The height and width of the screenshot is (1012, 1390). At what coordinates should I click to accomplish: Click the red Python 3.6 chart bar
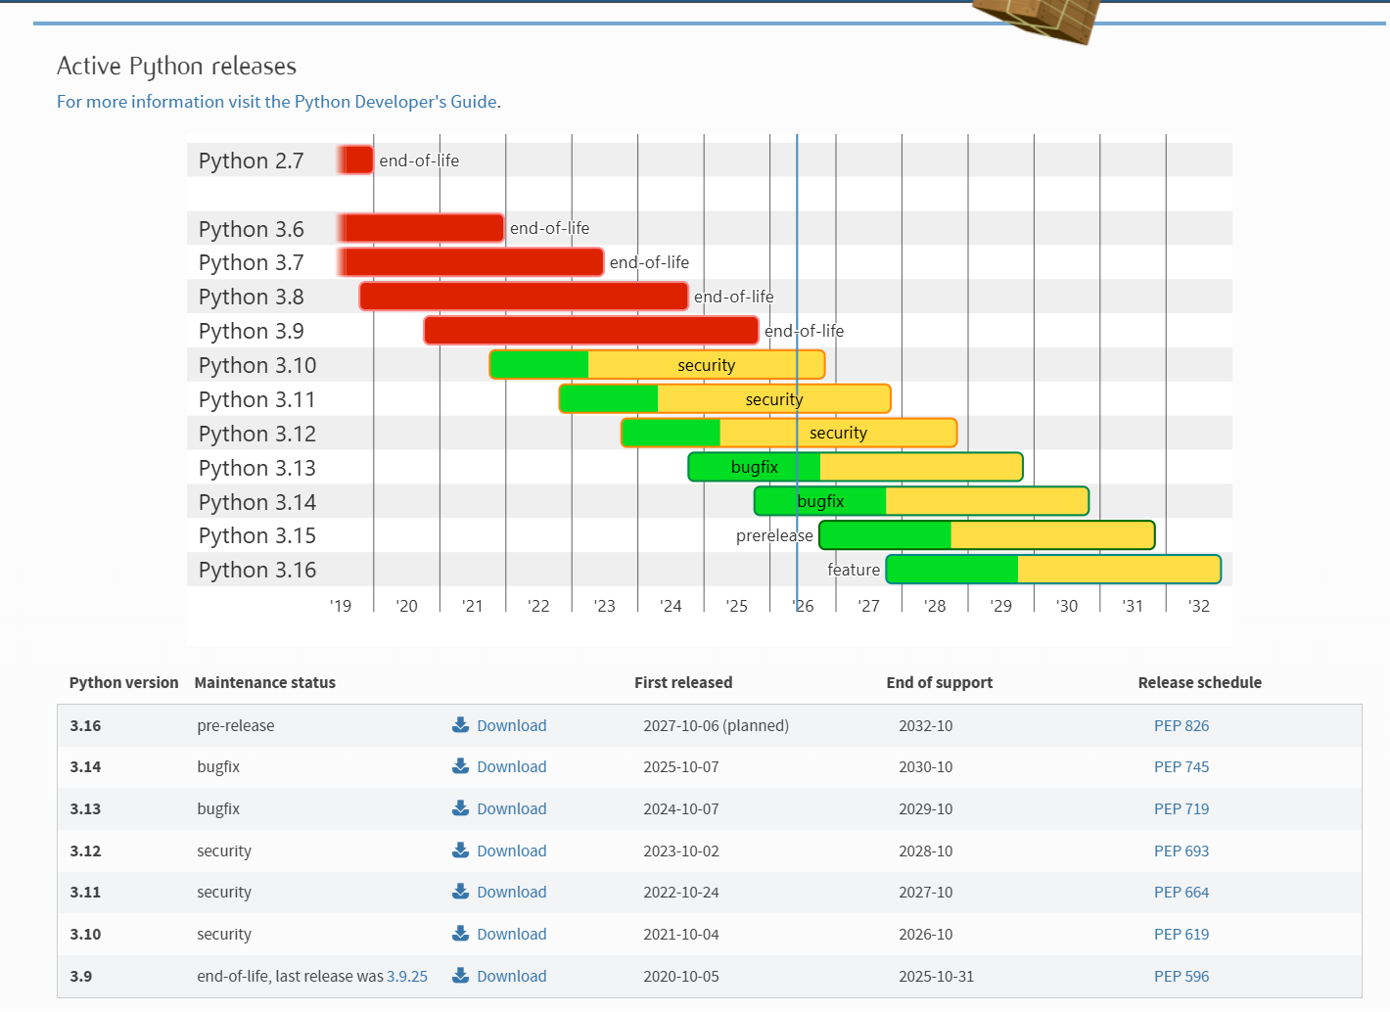point(421,228)
